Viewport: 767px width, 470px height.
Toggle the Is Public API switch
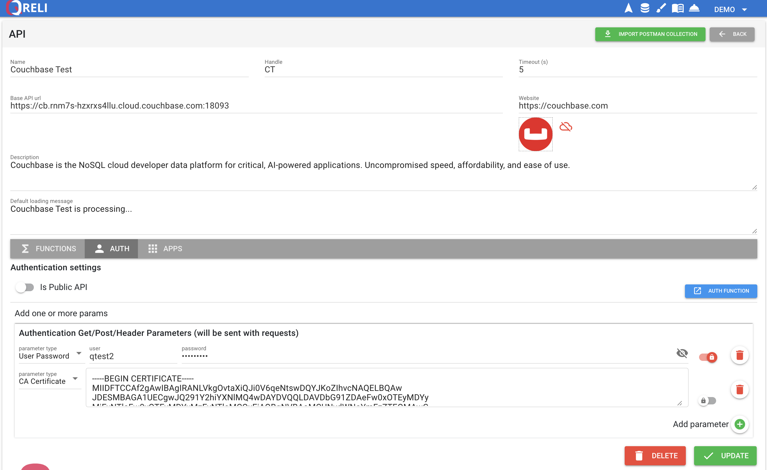pos(25,287)
